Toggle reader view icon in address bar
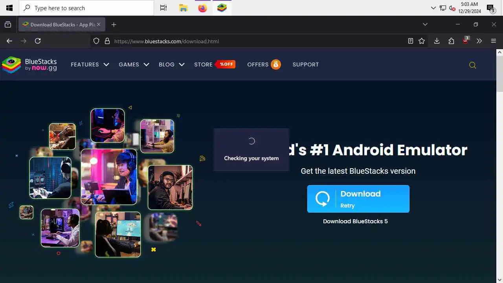 tap(411, 41)
